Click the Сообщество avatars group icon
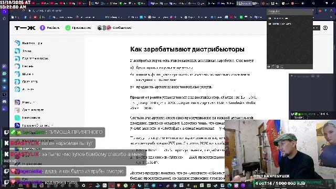336x189 pixels. coord(104,28)
